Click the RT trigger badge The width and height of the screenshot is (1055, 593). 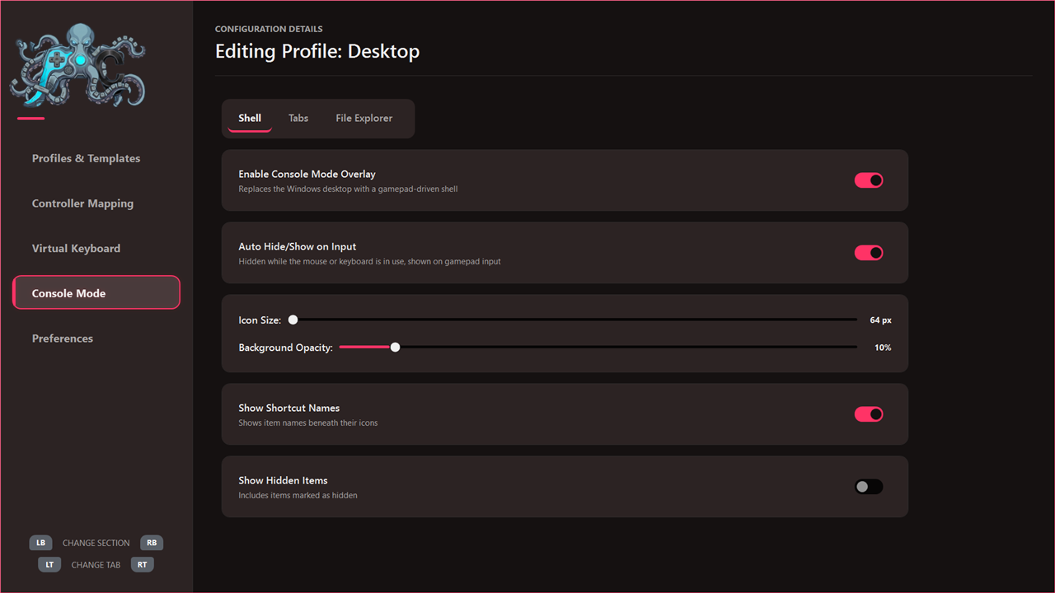[143, 564]
